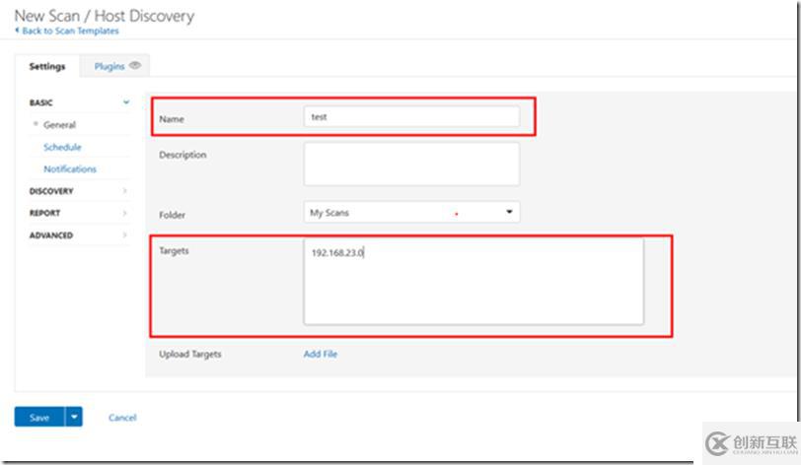The height and width of the screenshot is (465, 801).
Task: Click Add File to upload targets
Action: tap(321, 354)
